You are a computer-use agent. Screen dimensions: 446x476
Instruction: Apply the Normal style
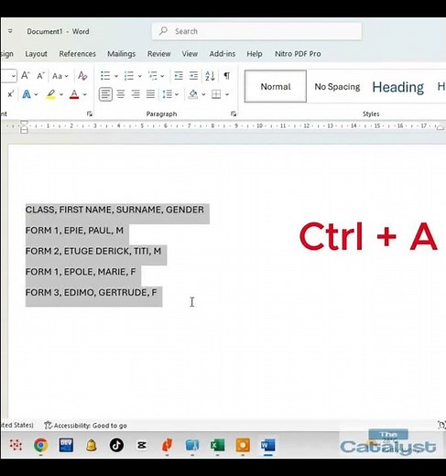tap(276, 86)
